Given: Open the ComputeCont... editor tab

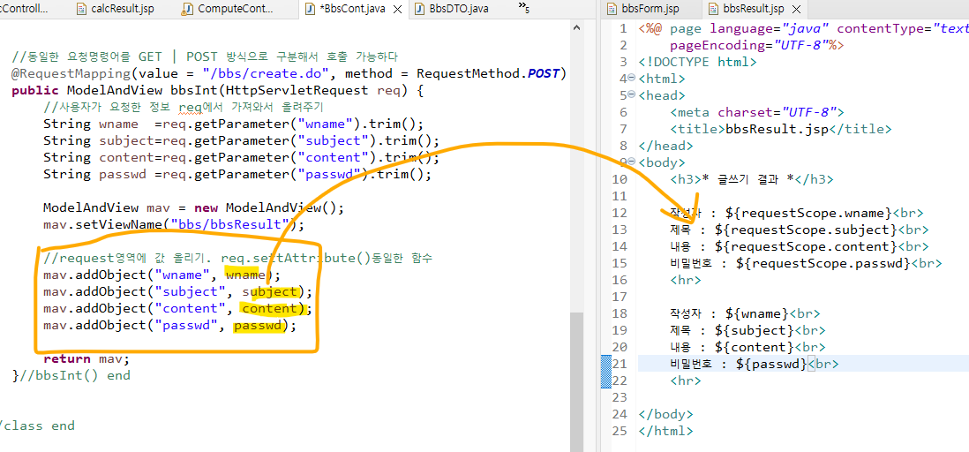Looking at the screenshot, I should pyautogui.click(x=228, y=9).
